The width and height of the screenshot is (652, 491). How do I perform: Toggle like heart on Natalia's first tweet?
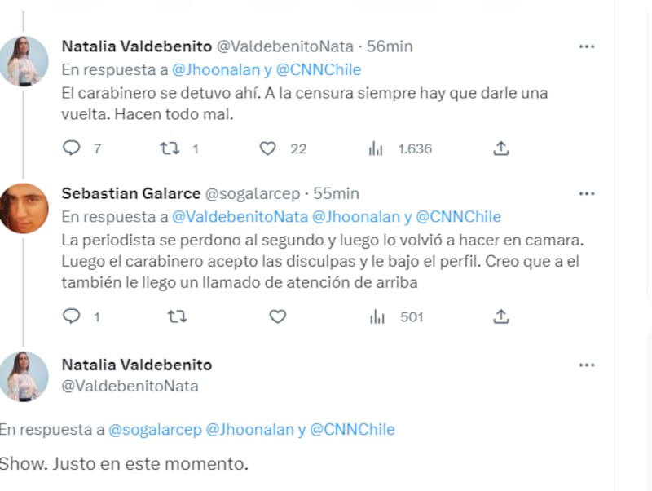click(268, 148)
